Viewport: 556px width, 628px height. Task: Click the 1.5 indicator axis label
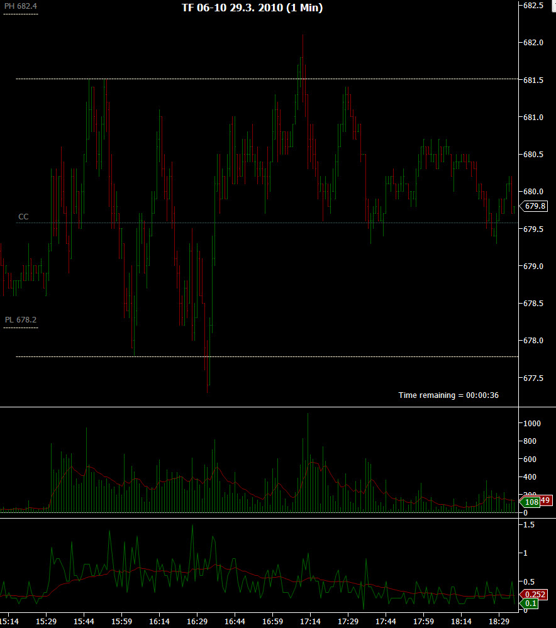[x=529, y=525]
